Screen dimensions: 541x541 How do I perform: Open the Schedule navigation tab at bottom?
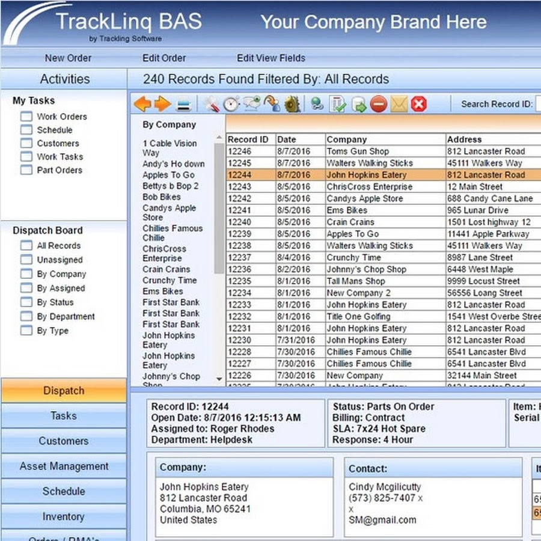[64, 491]
